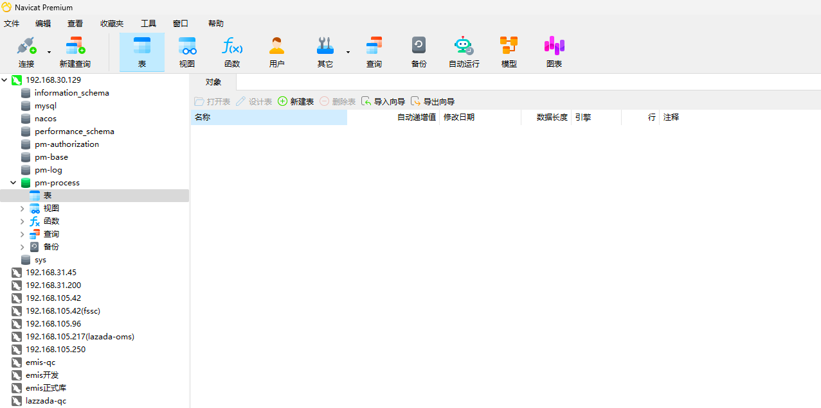Open the 收藏夹 menu
This screenshot has height=408, width=821.
point(112,23)
